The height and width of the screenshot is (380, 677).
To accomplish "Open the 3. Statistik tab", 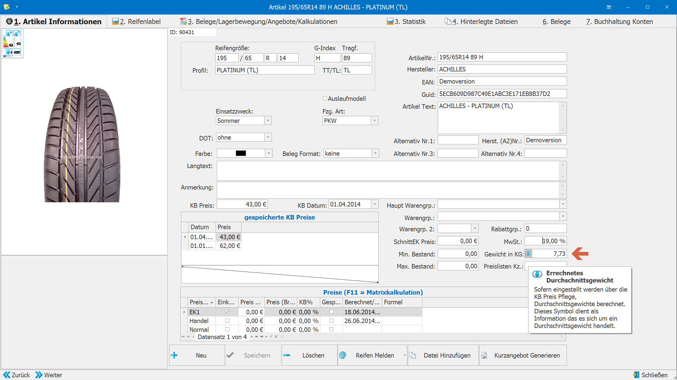I will coord(406,22).
